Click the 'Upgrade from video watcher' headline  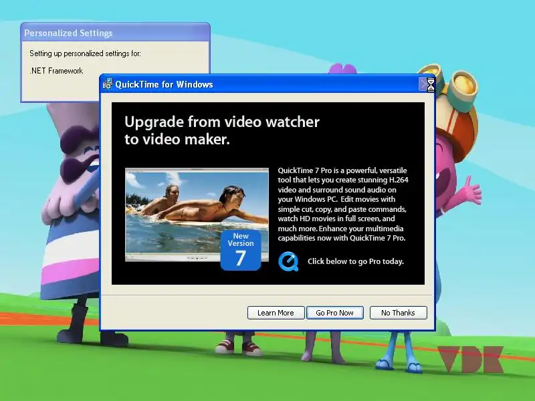[x=222, y=130]
